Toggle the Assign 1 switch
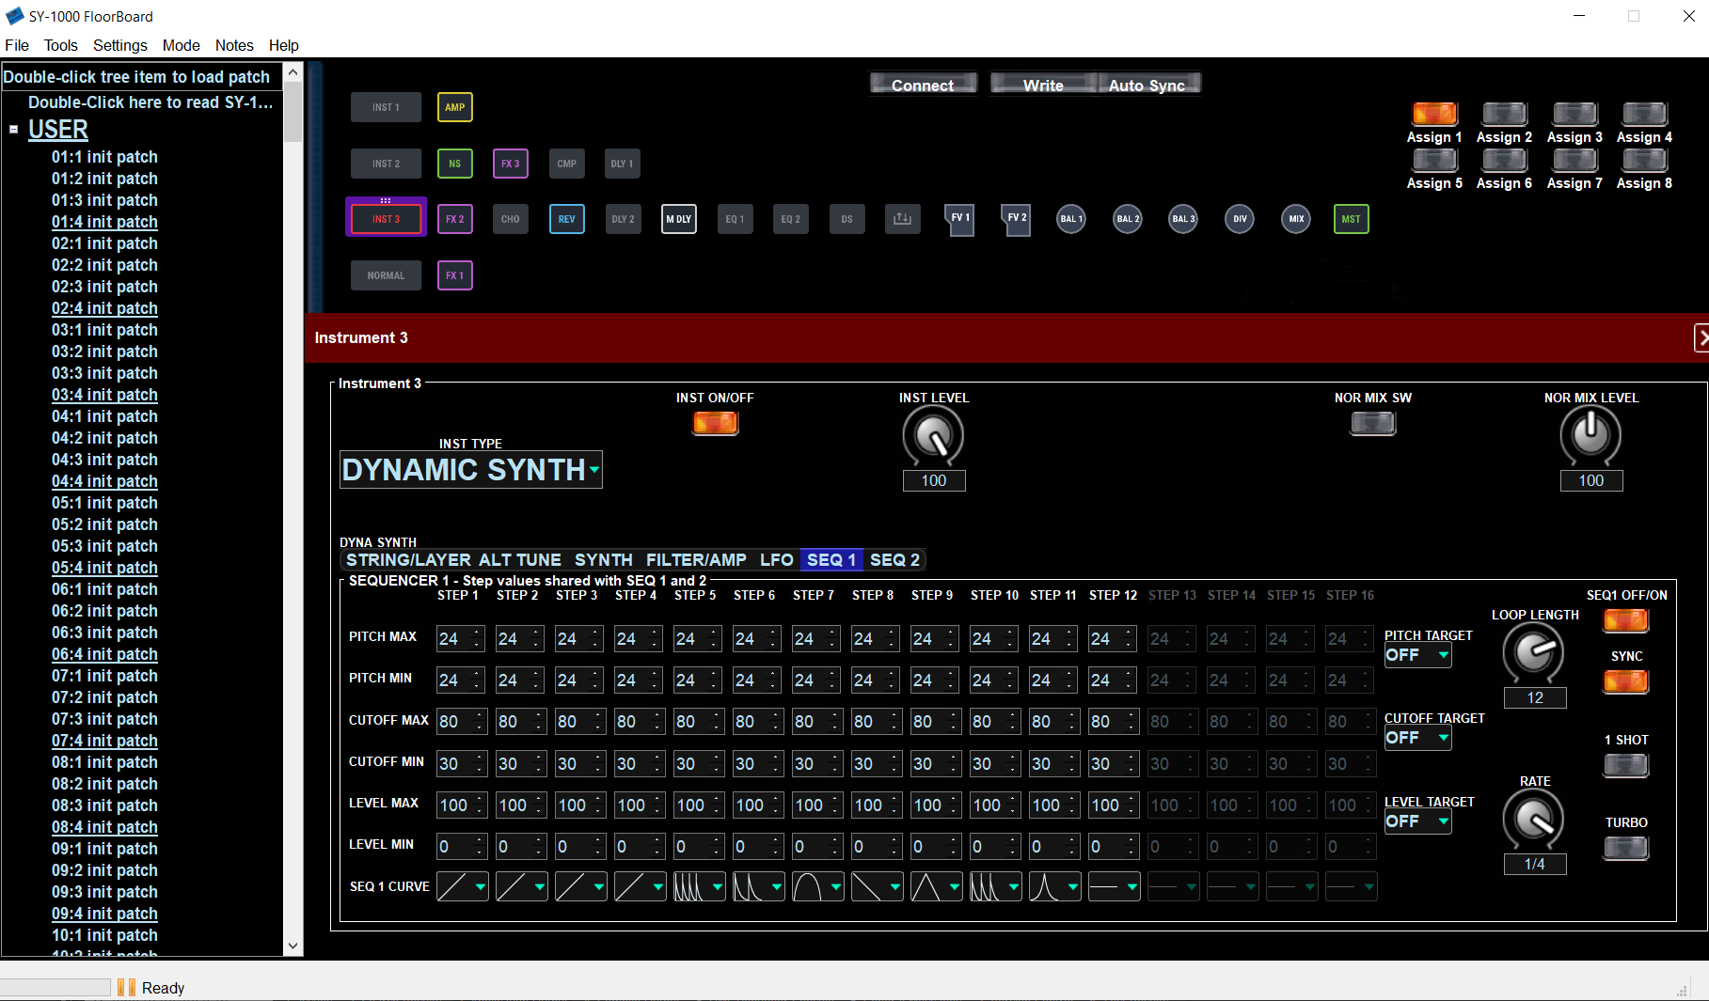The width and height of the screenshot is (1709, 1001). tap(1434, 114)
